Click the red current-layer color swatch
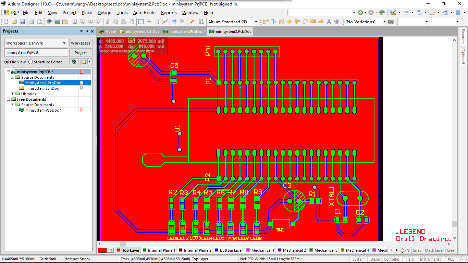This screenshot has height=263, width=468. pyautogui.click(x=103, y=250)
